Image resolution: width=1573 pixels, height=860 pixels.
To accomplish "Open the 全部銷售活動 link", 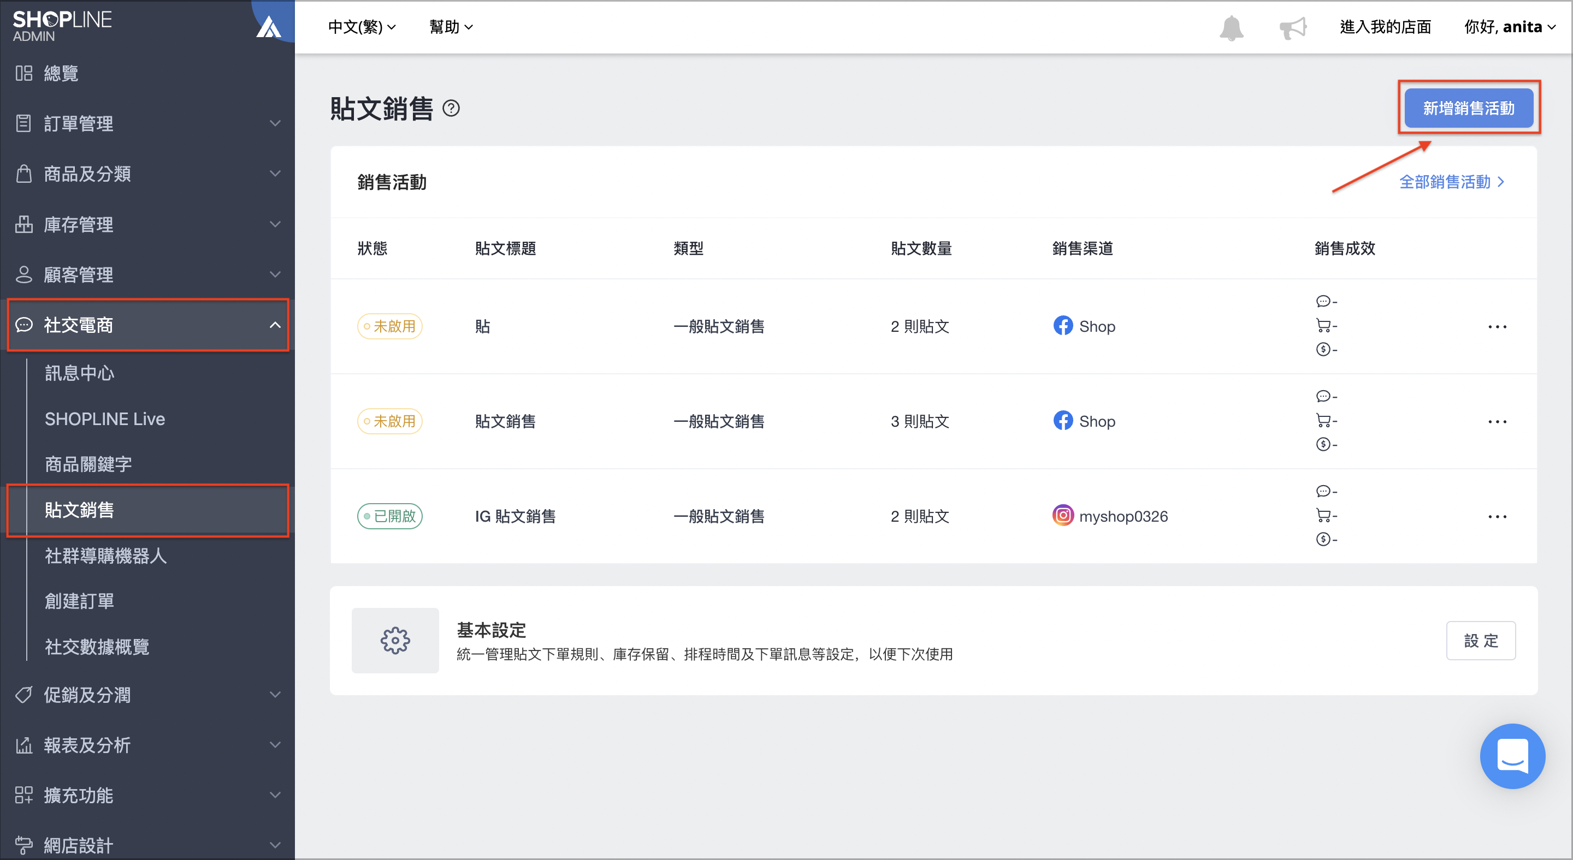I will point(1452,182).
